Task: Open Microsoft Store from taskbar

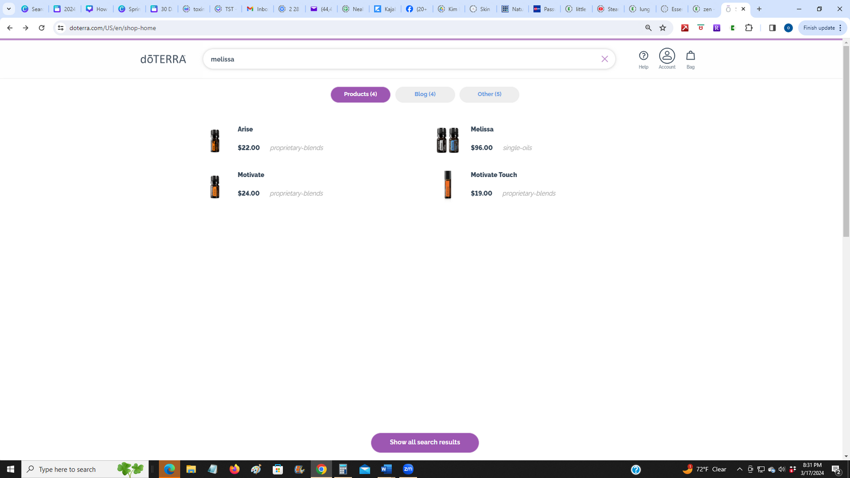Action: coord(278,469)
